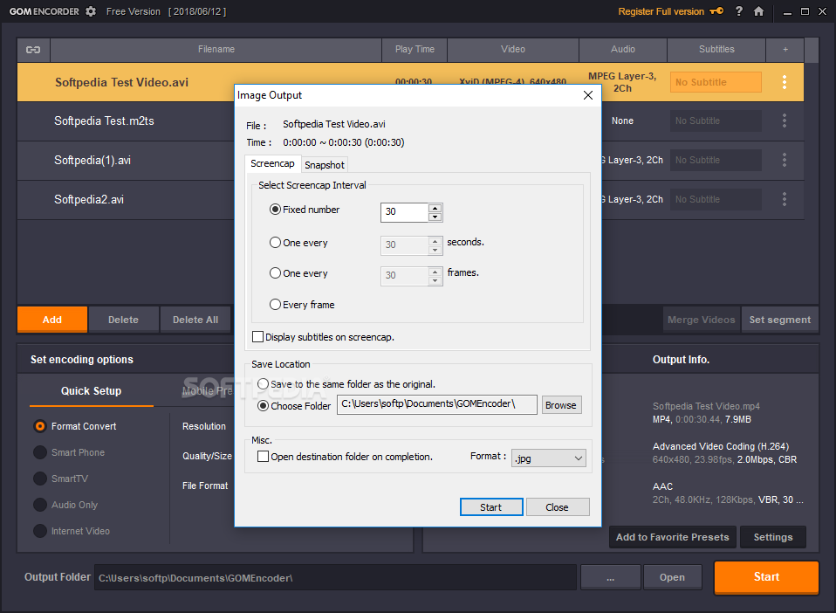Open subtitle dropdown for Softpedia Test.m2ts

coord(716,121)
